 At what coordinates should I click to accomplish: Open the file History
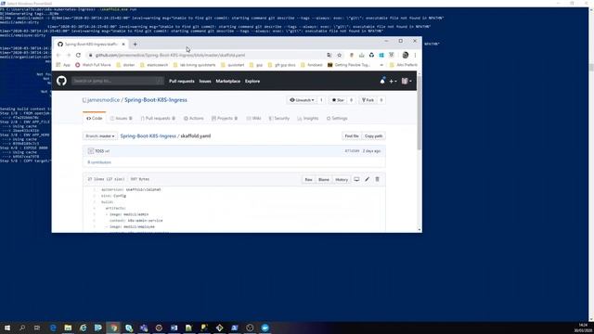(342, 179)
